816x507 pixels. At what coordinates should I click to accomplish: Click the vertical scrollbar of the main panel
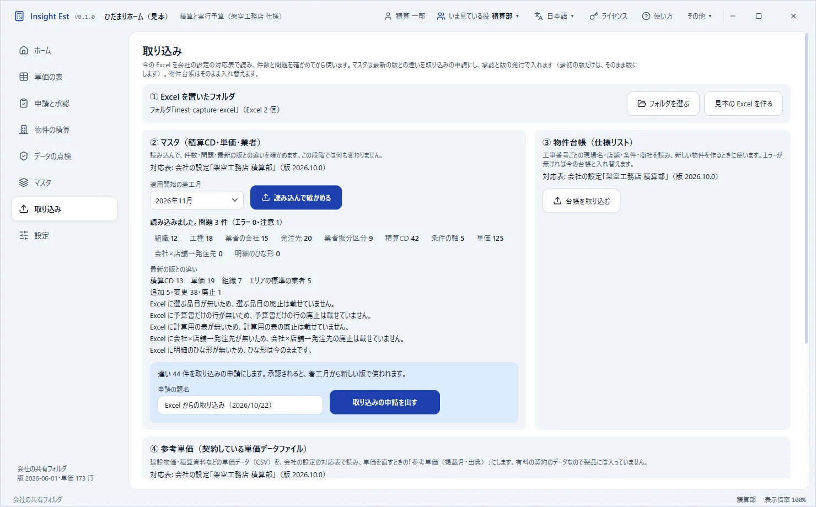[x=807, y=187]
